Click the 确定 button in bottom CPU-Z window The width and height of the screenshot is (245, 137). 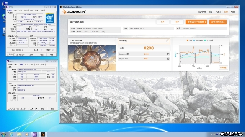click(52, 109)
